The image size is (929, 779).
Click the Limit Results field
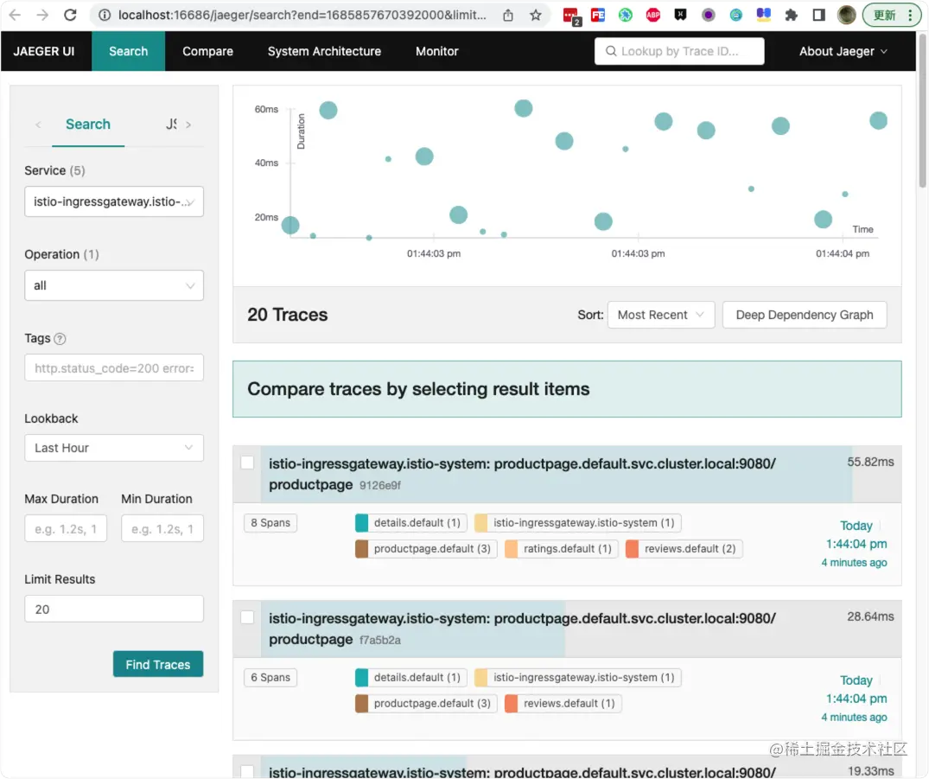click(114, 609)
